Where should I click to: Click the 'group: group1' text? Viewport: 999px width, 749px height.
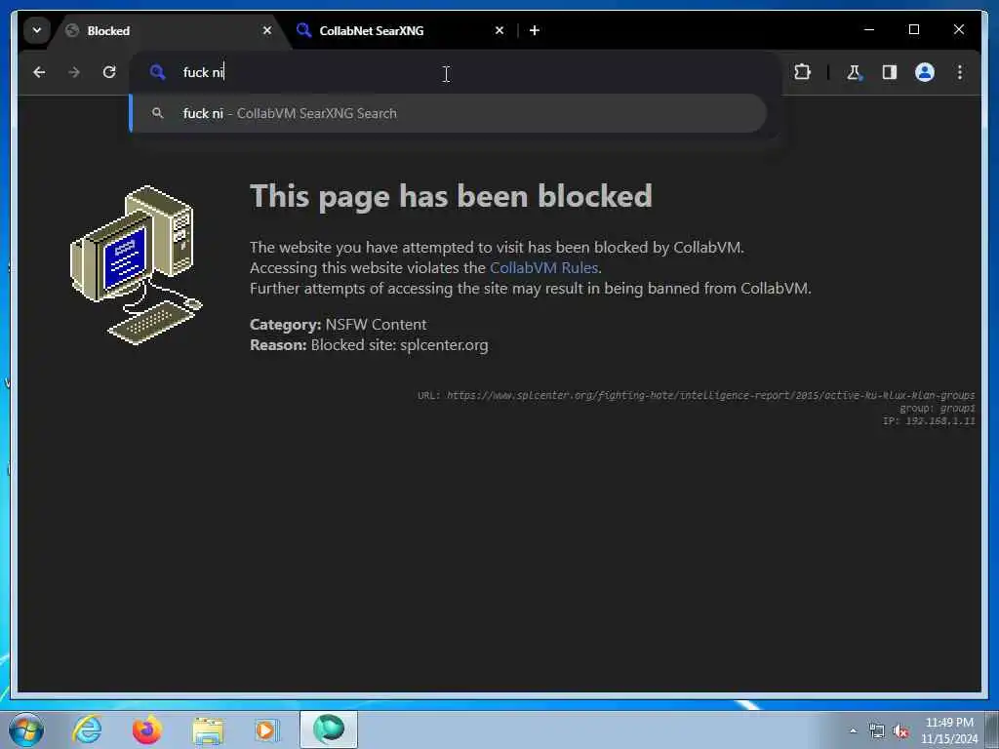[938, 409]
